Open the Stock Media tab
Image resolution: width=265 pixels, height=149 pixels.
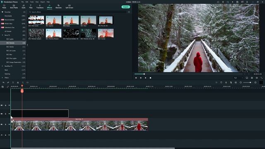(14, 7)
